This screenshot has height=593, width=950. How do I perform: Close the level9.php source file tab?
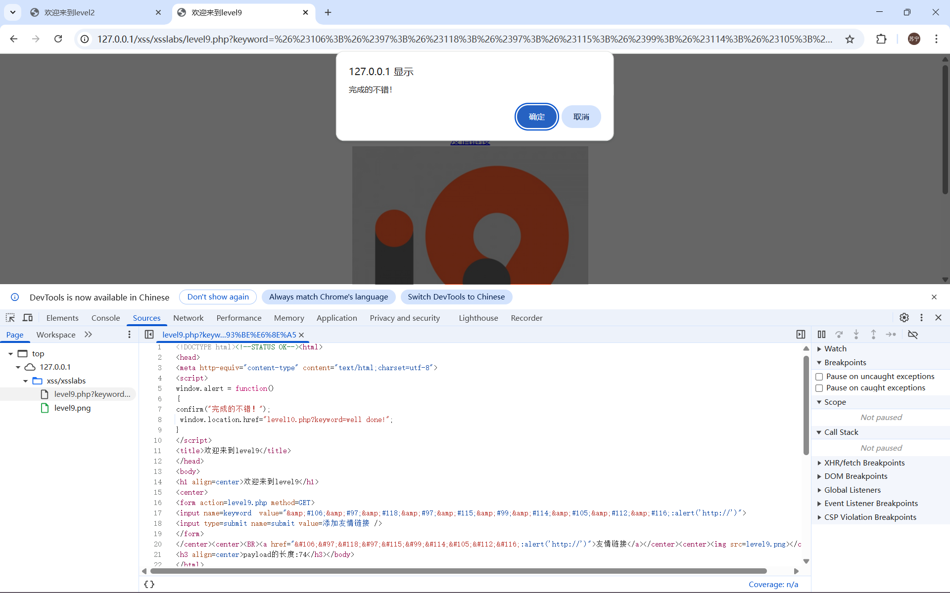[301, 335]
